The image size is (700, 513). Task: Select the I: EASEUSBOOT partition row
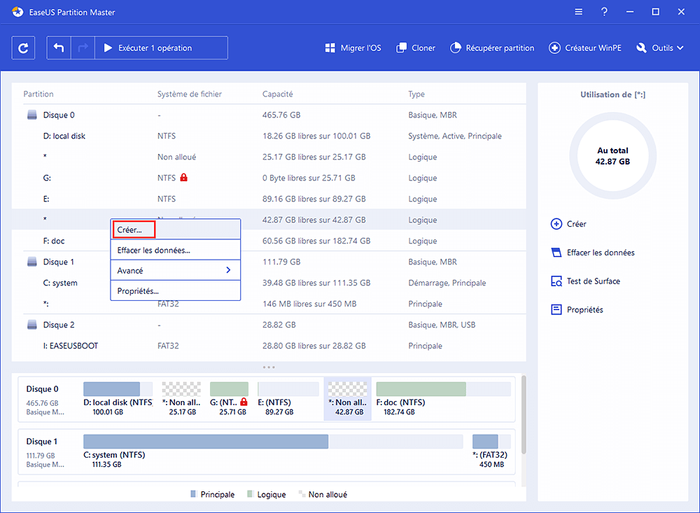269,346
